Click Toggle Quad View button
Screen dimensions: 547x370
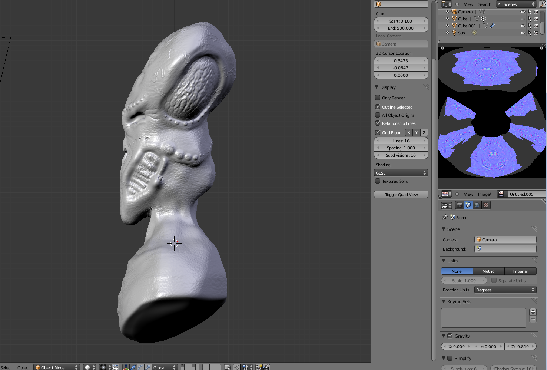(x=401, y=194)
